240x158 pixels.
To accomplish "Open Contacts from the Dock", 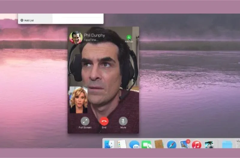I will [x=159, y=144].
